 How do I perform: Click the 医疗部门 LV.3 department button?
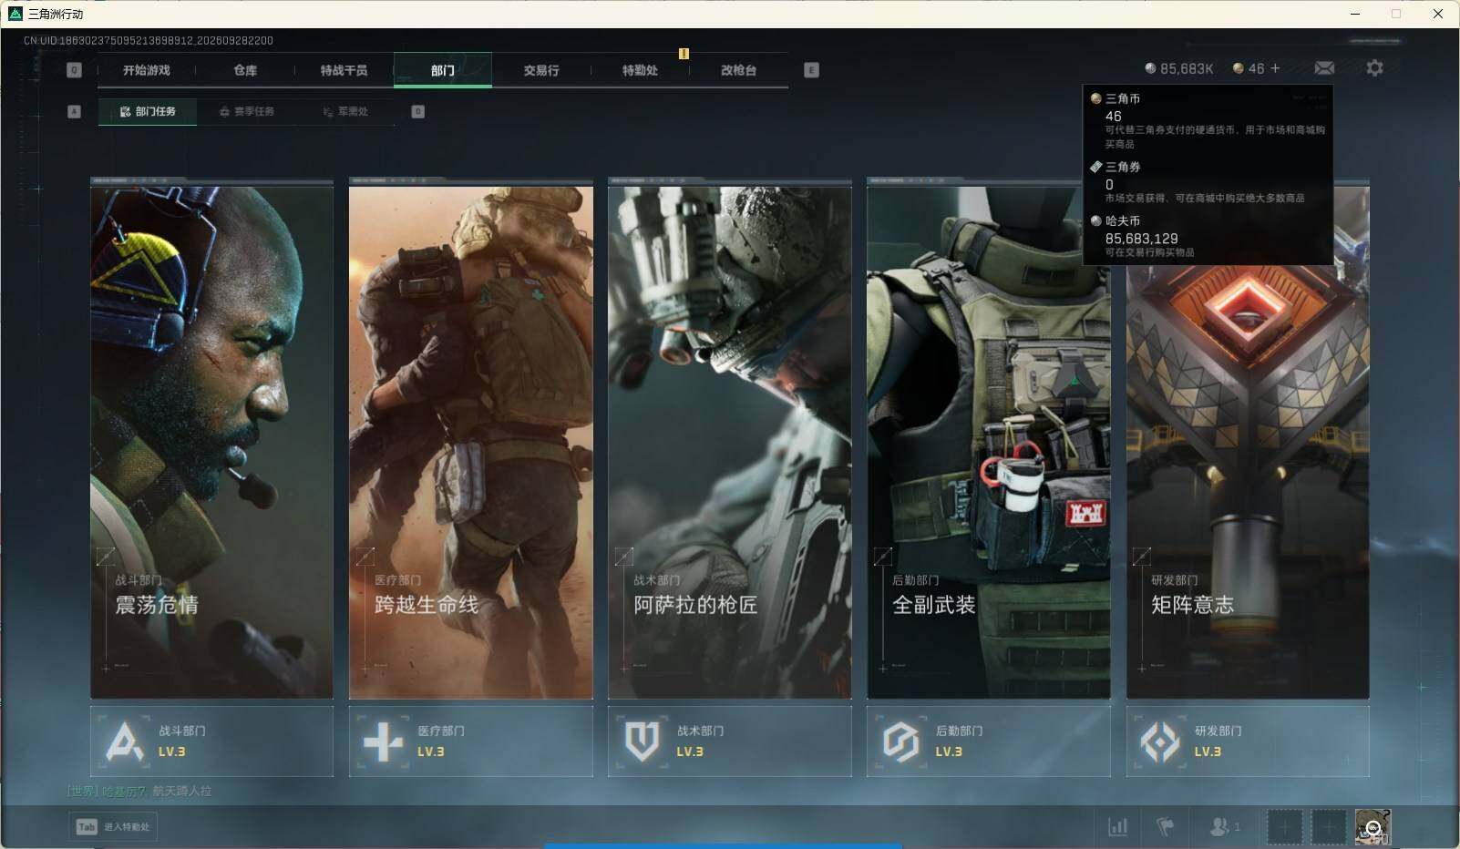[471, 742]
